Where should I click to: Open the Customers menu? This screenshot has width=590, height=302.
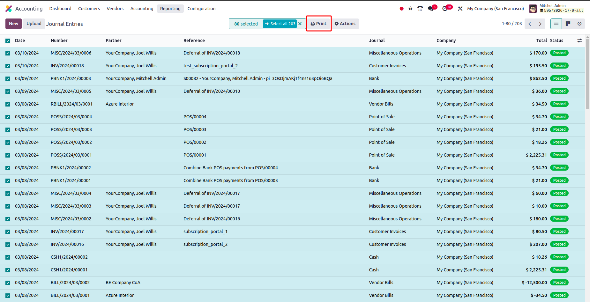pos(89,9)
